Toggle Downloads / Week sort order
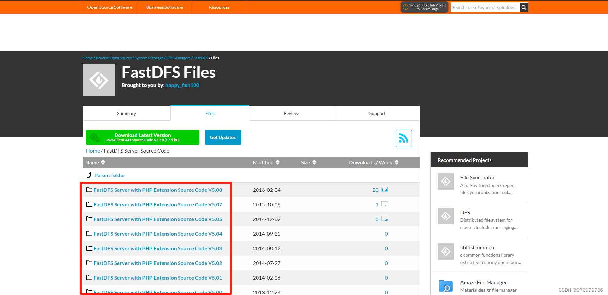Viewport: 608px width, 295px height. click(x=397, y=162)
